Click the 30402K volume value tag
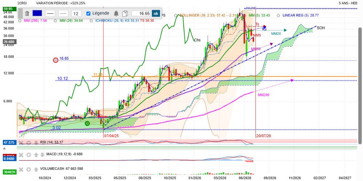This screenshot has width=363, height=181. (9, 172)
